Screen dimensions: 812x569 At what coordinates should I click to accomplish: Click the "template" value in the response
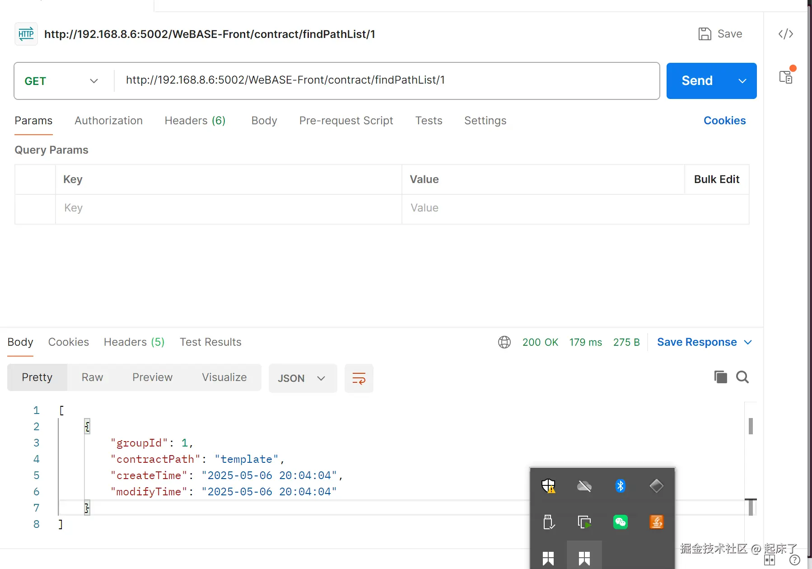tap(247, 459)
